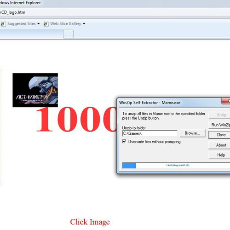This screenshot has width=230, height=230.
Task: Click the red 1000 heading text
Action: click(76, 119)
